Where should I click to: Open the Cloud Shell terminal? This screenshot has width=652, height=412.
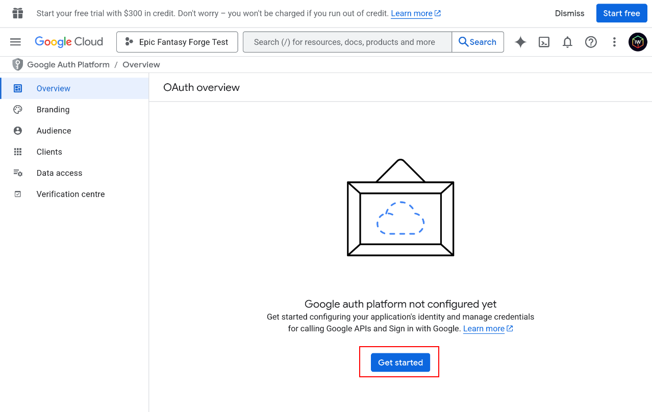543,42
